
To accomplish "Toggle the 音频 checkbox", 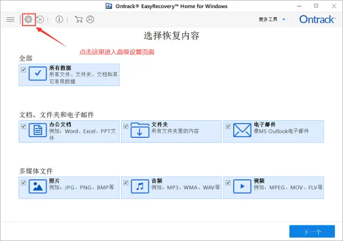I will tap(126, 182).
